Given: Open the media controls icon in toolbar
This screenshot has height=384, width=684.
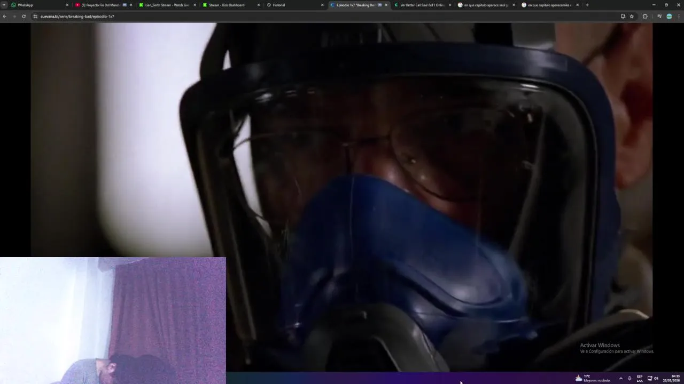Looking at the screenshot, I should coord(659,17).
